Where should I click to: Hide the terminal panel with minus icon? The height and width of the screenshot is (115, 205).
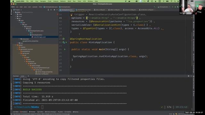click(x=191, y=76)
